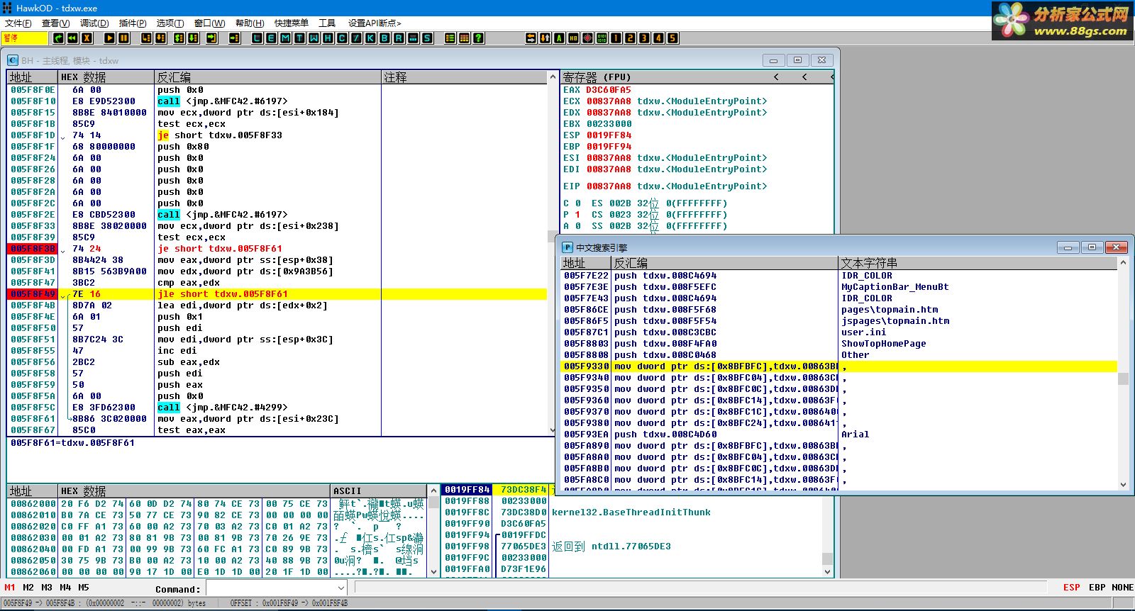Viewport: 1135px width, 611px height.
Task: Open the 选项(T) menu
Action: pyautogui.click(x=170, y=23)
